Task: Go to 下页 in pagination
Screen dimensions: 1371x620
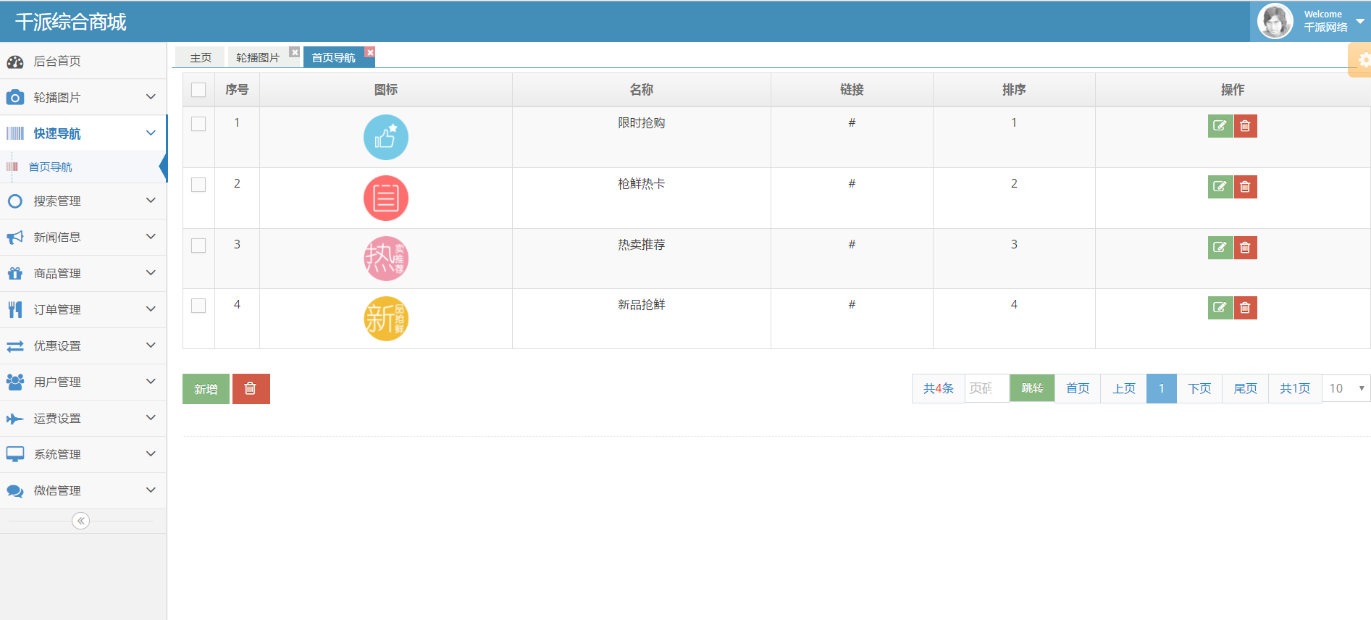Action: pos(1199,389)
